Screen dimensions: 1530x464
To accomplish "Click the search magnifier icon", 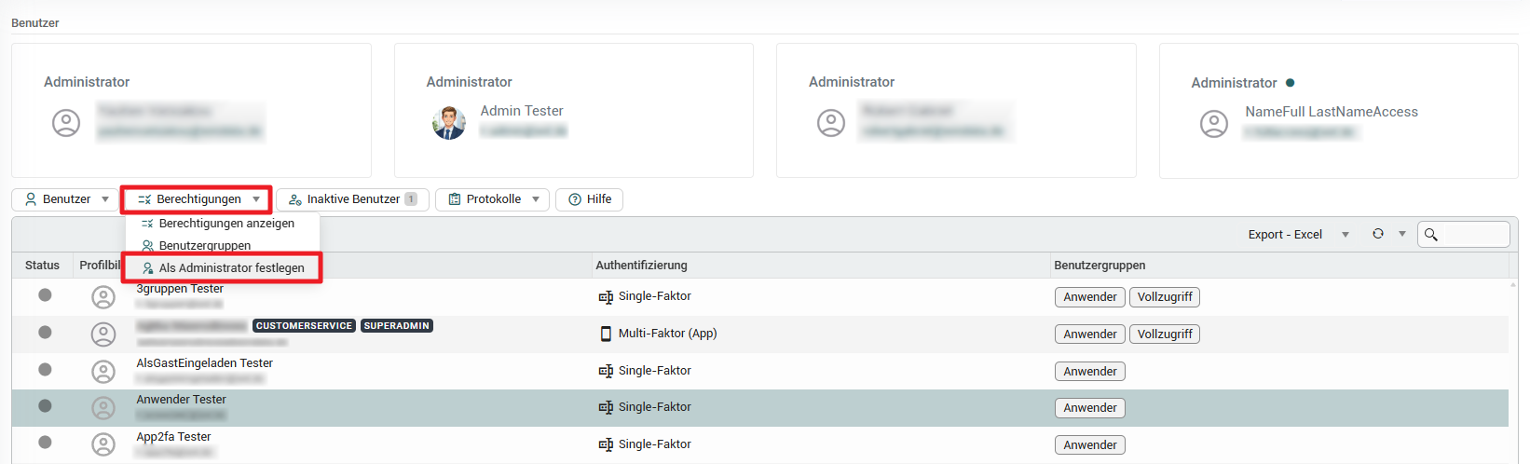I will (1431, 235).
